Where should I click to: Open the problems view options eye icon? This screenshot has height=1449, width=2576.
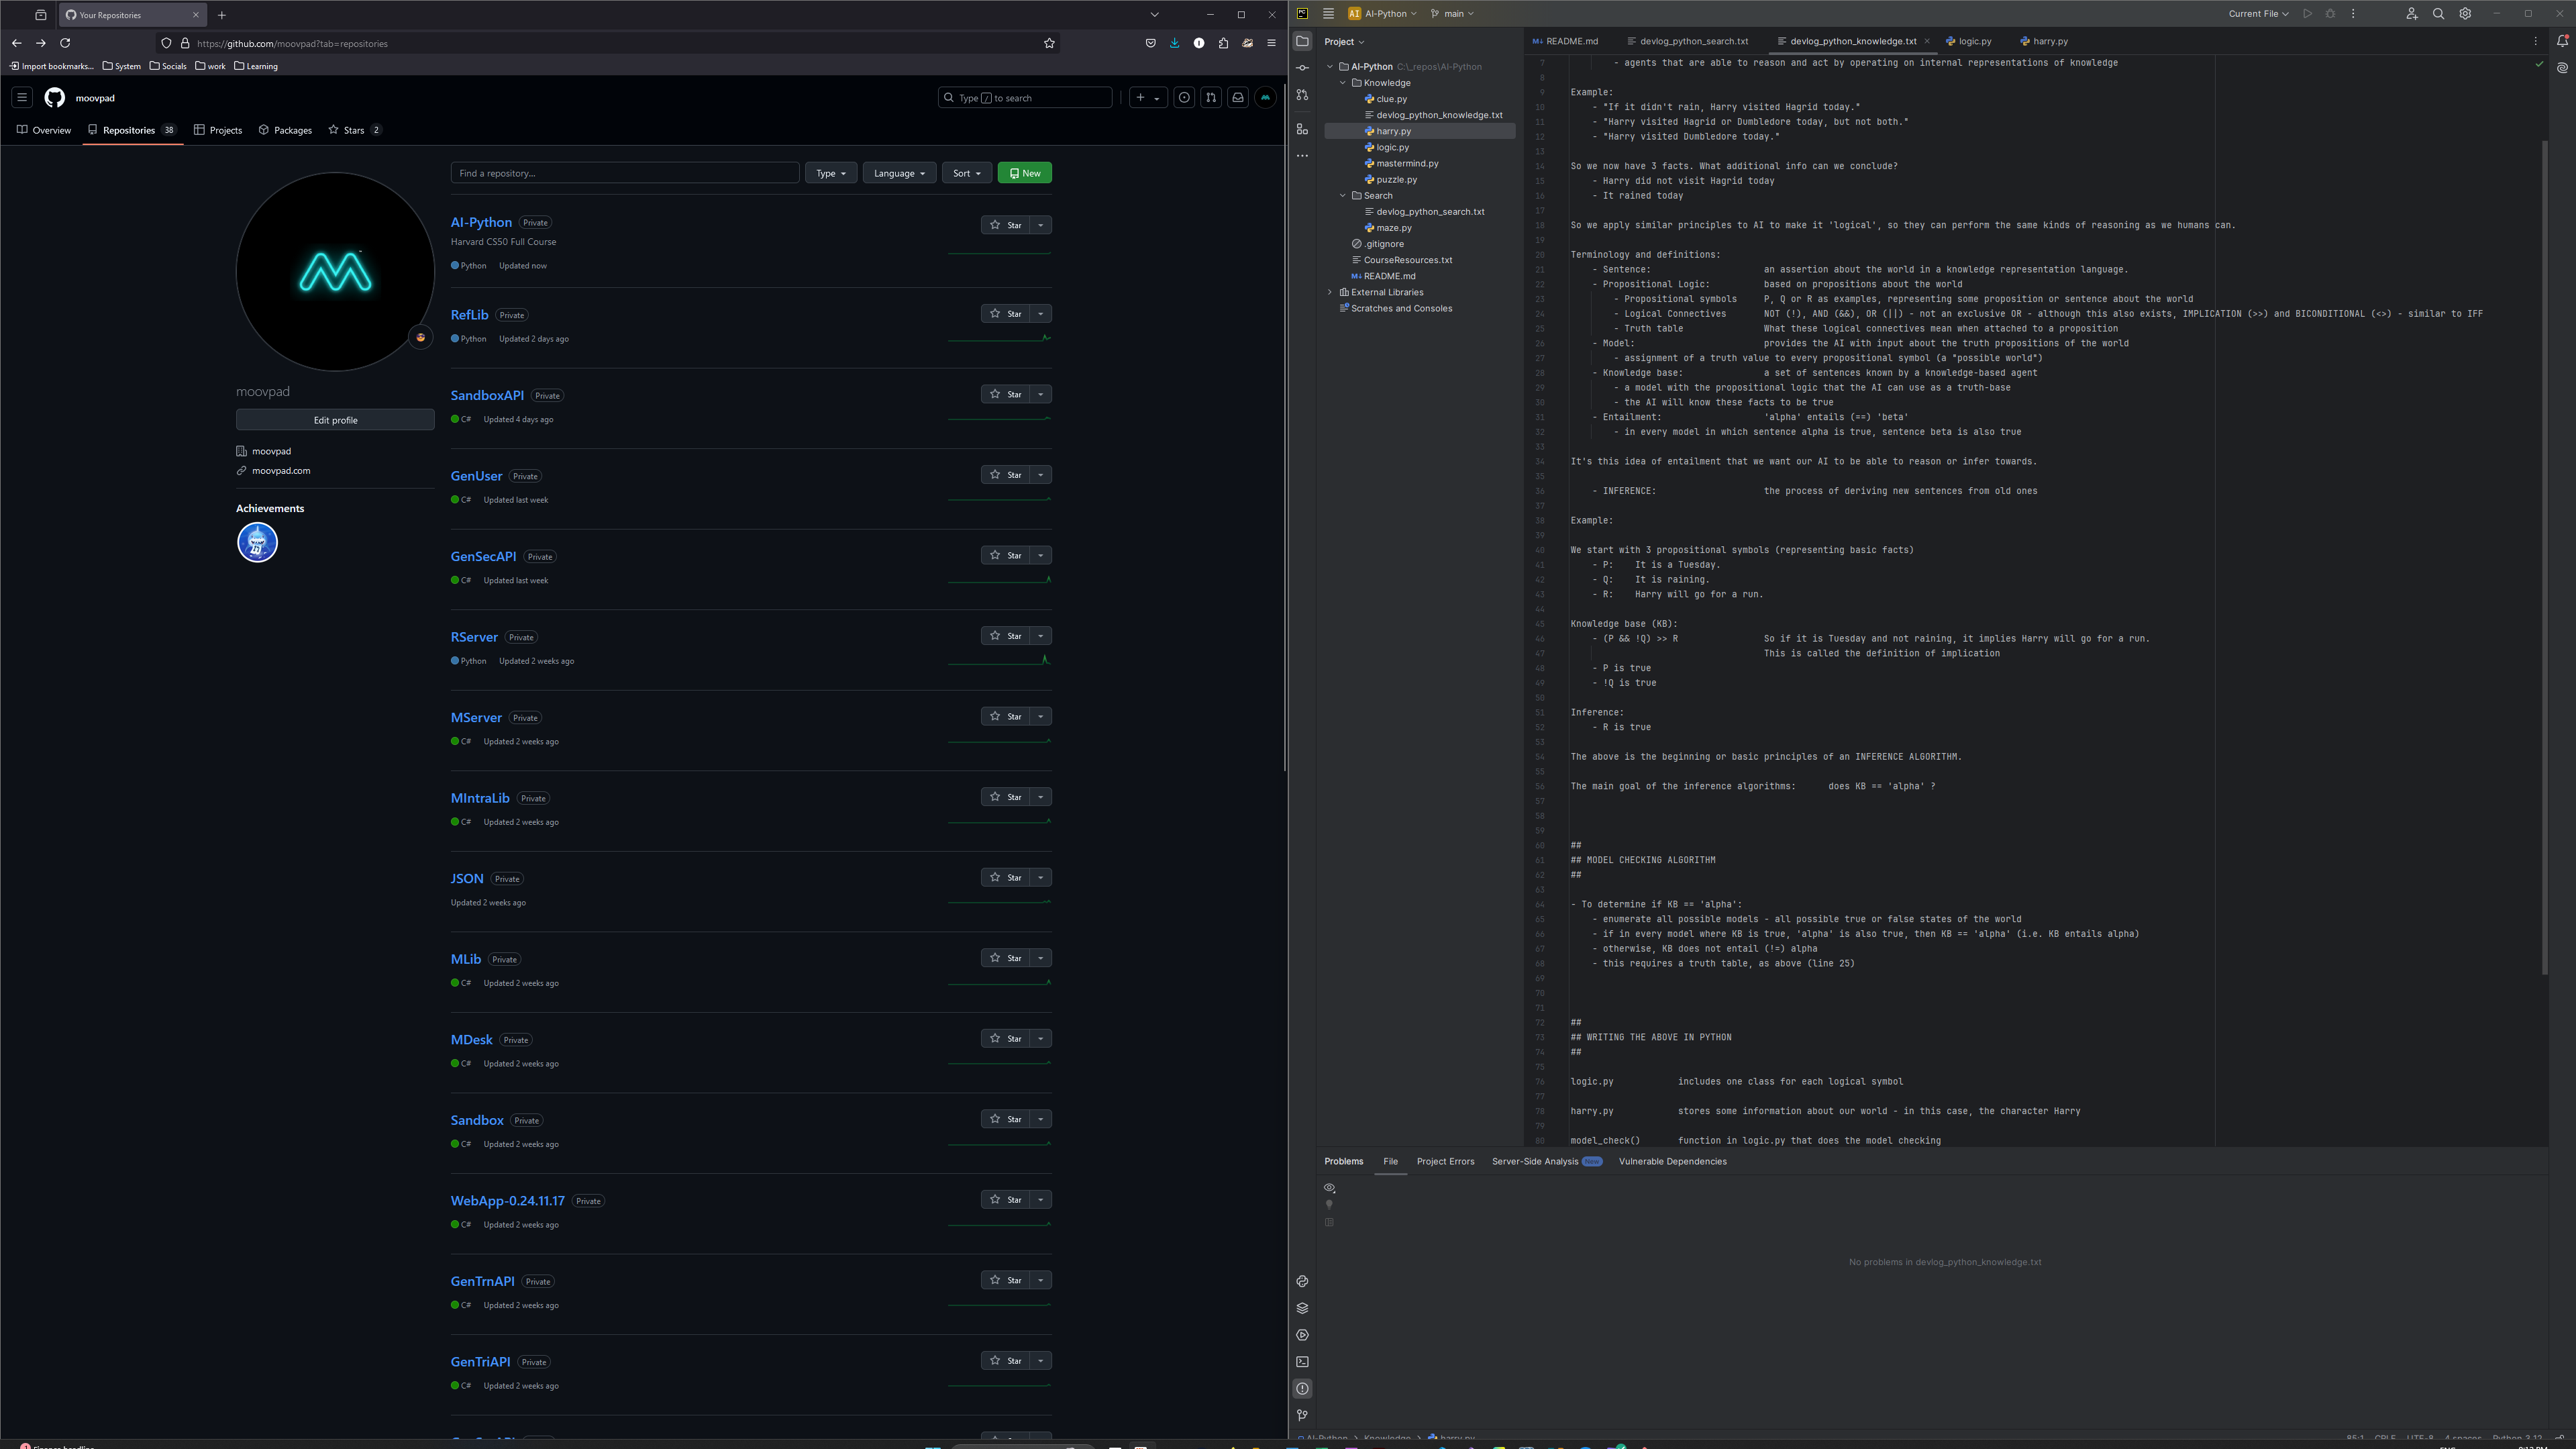(x=1329, y=1188)
